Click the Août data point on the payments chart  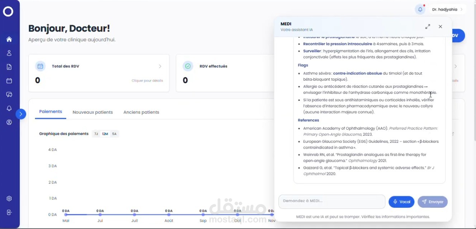pyautogui.click(x=168, y=214)
